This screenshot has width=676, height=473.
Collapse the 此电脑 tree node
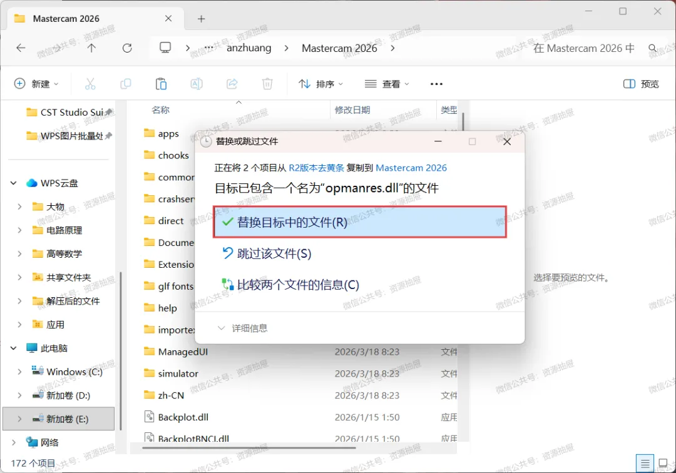13,348
